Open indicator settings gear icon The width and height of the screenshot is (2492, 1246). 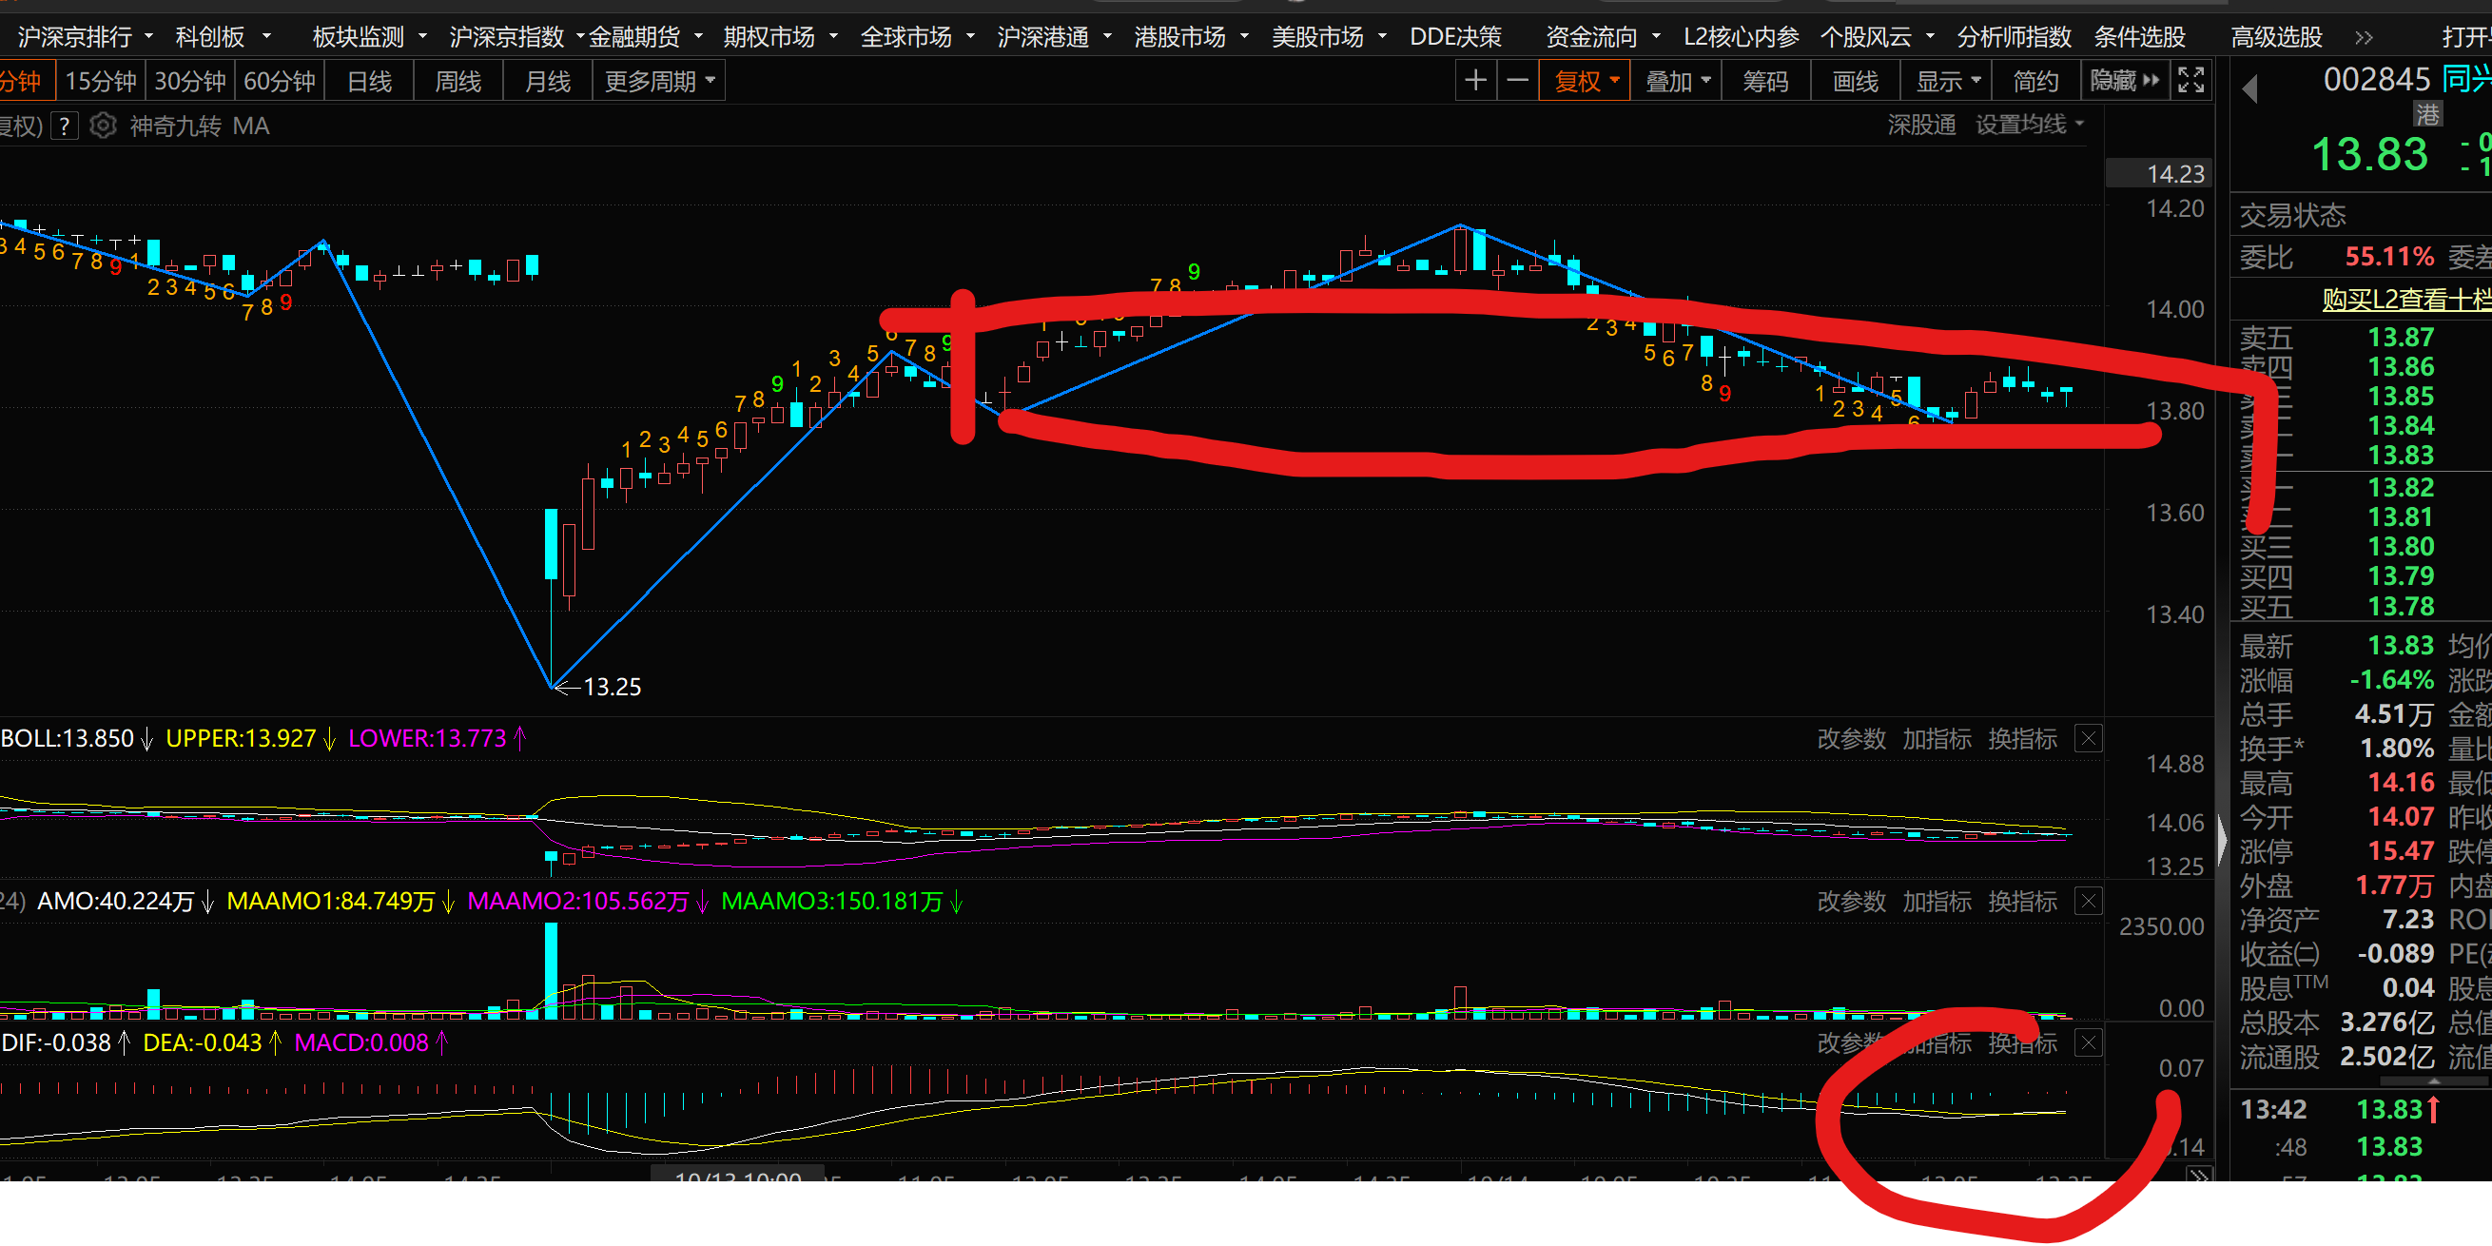coord(104,127)
